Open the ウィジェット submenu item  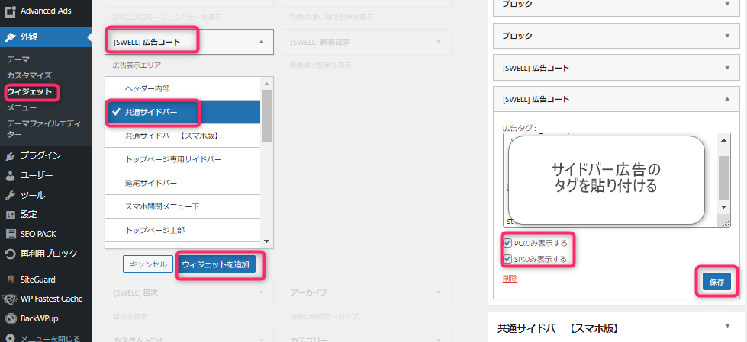pyautogui.click(x=29, y=92)
